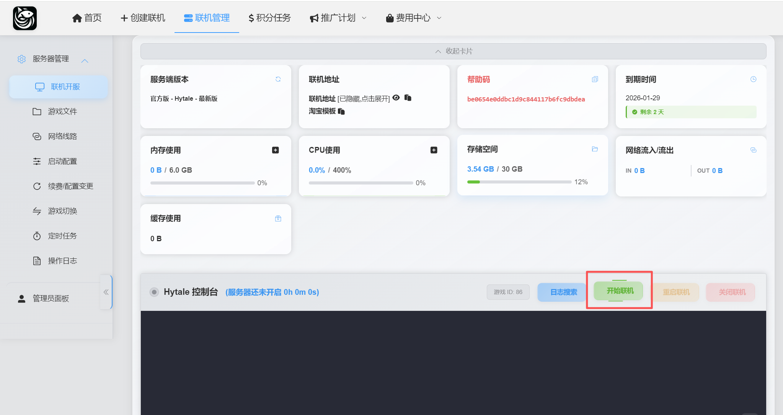Click the 缓存使用 clear icon
The image size is (783, 415).
(x=278, y=219)
